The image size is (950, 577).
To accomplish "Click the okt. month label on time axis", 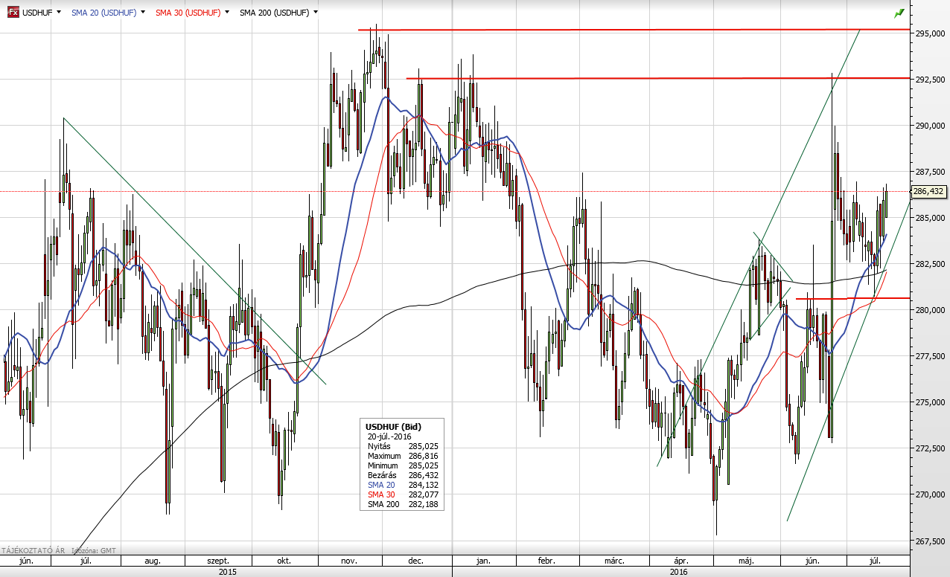I will pos(284,561).
